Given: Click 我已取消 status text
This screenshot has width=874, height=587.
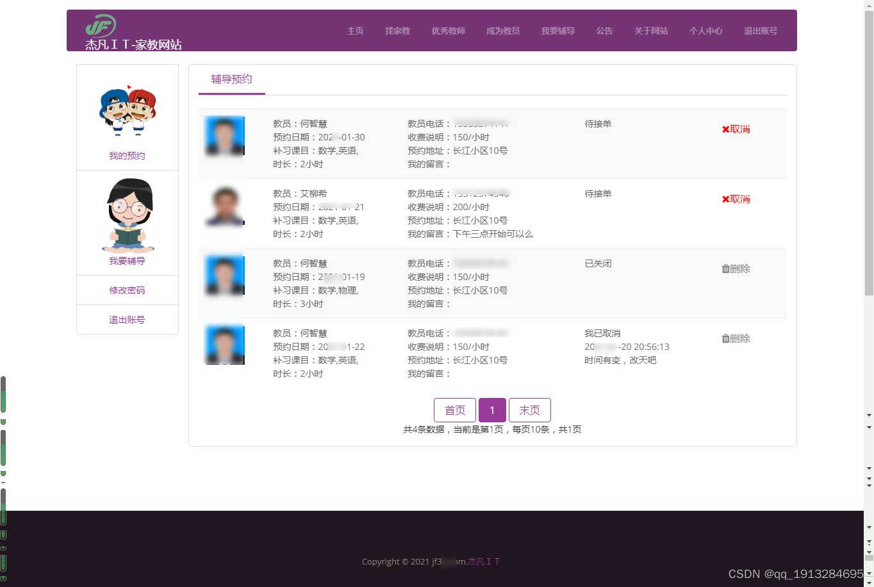Looking at the screenshot, I should click(x=602, y=333).
